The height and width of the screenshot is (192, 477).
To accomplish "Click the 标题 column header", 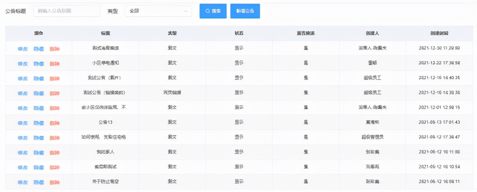I will point(106,34).
